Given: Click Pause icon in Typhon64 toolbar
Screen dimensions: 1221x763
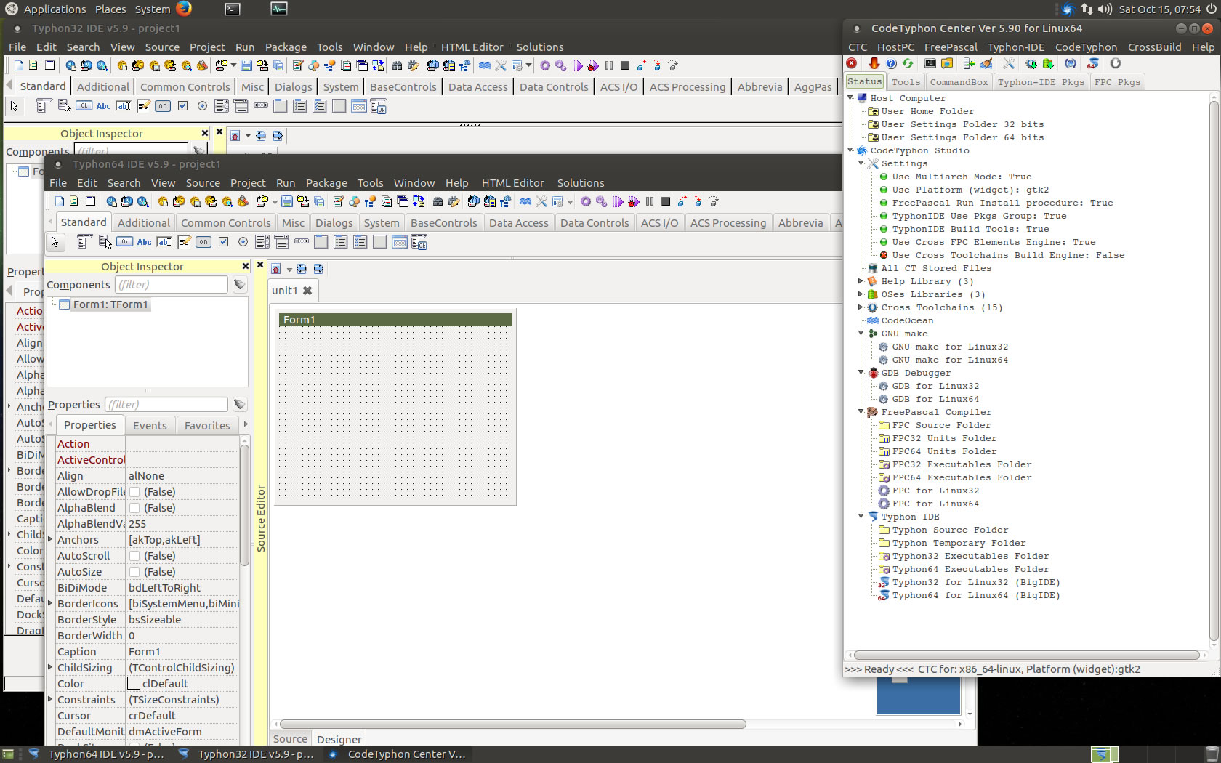Looking at the screenshot, I should pyautogui.click(x=650, y=201).
